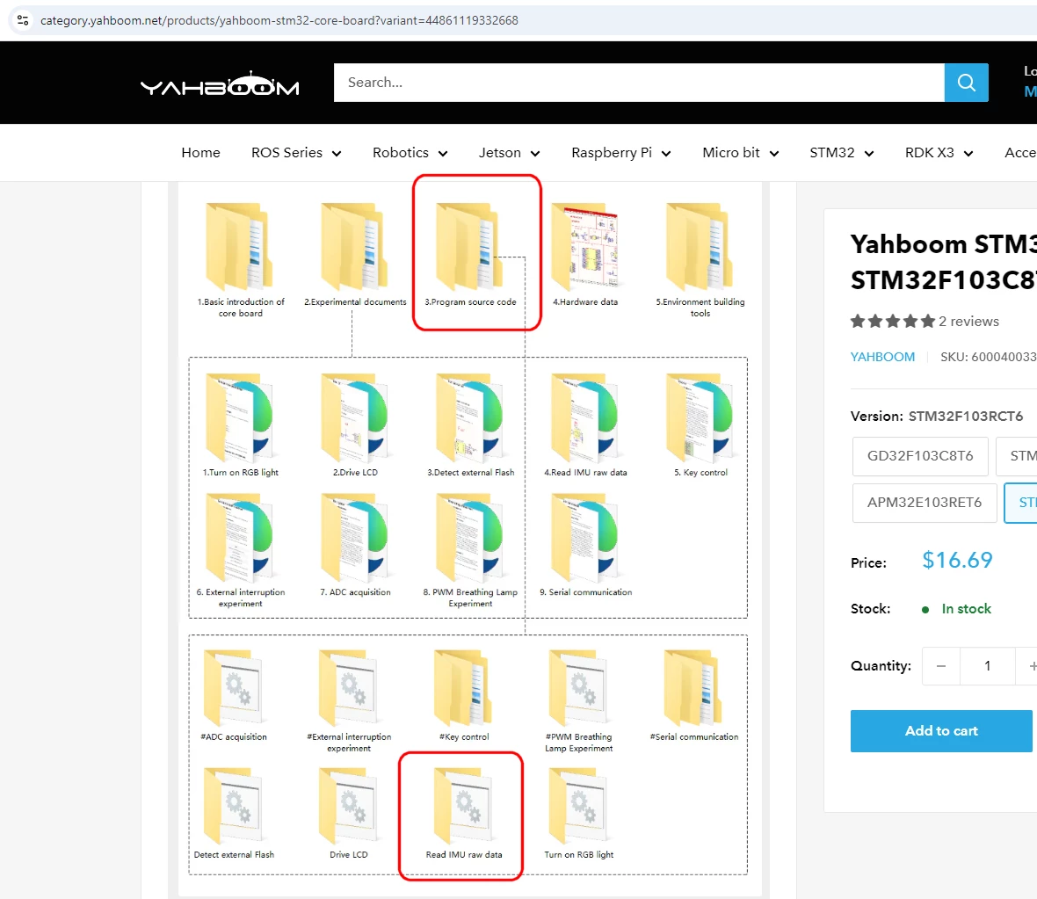Click the $16.69 price text

pos(957,561)
